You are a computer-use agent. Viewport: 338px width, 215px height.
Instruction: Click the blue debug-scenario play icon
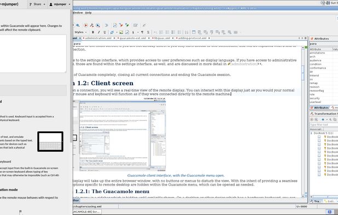98,25
